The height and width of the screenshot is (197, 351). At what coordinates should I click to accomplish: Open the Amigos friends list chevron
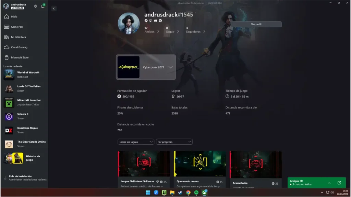[158, 31]
